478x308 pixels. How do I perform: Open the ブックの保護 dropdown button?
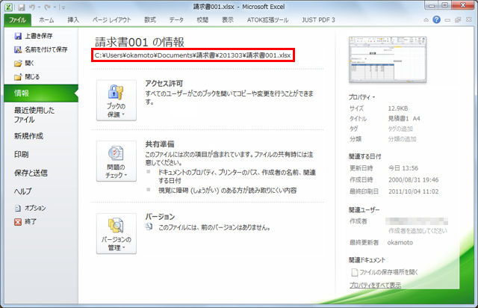(x=117, y=100)
